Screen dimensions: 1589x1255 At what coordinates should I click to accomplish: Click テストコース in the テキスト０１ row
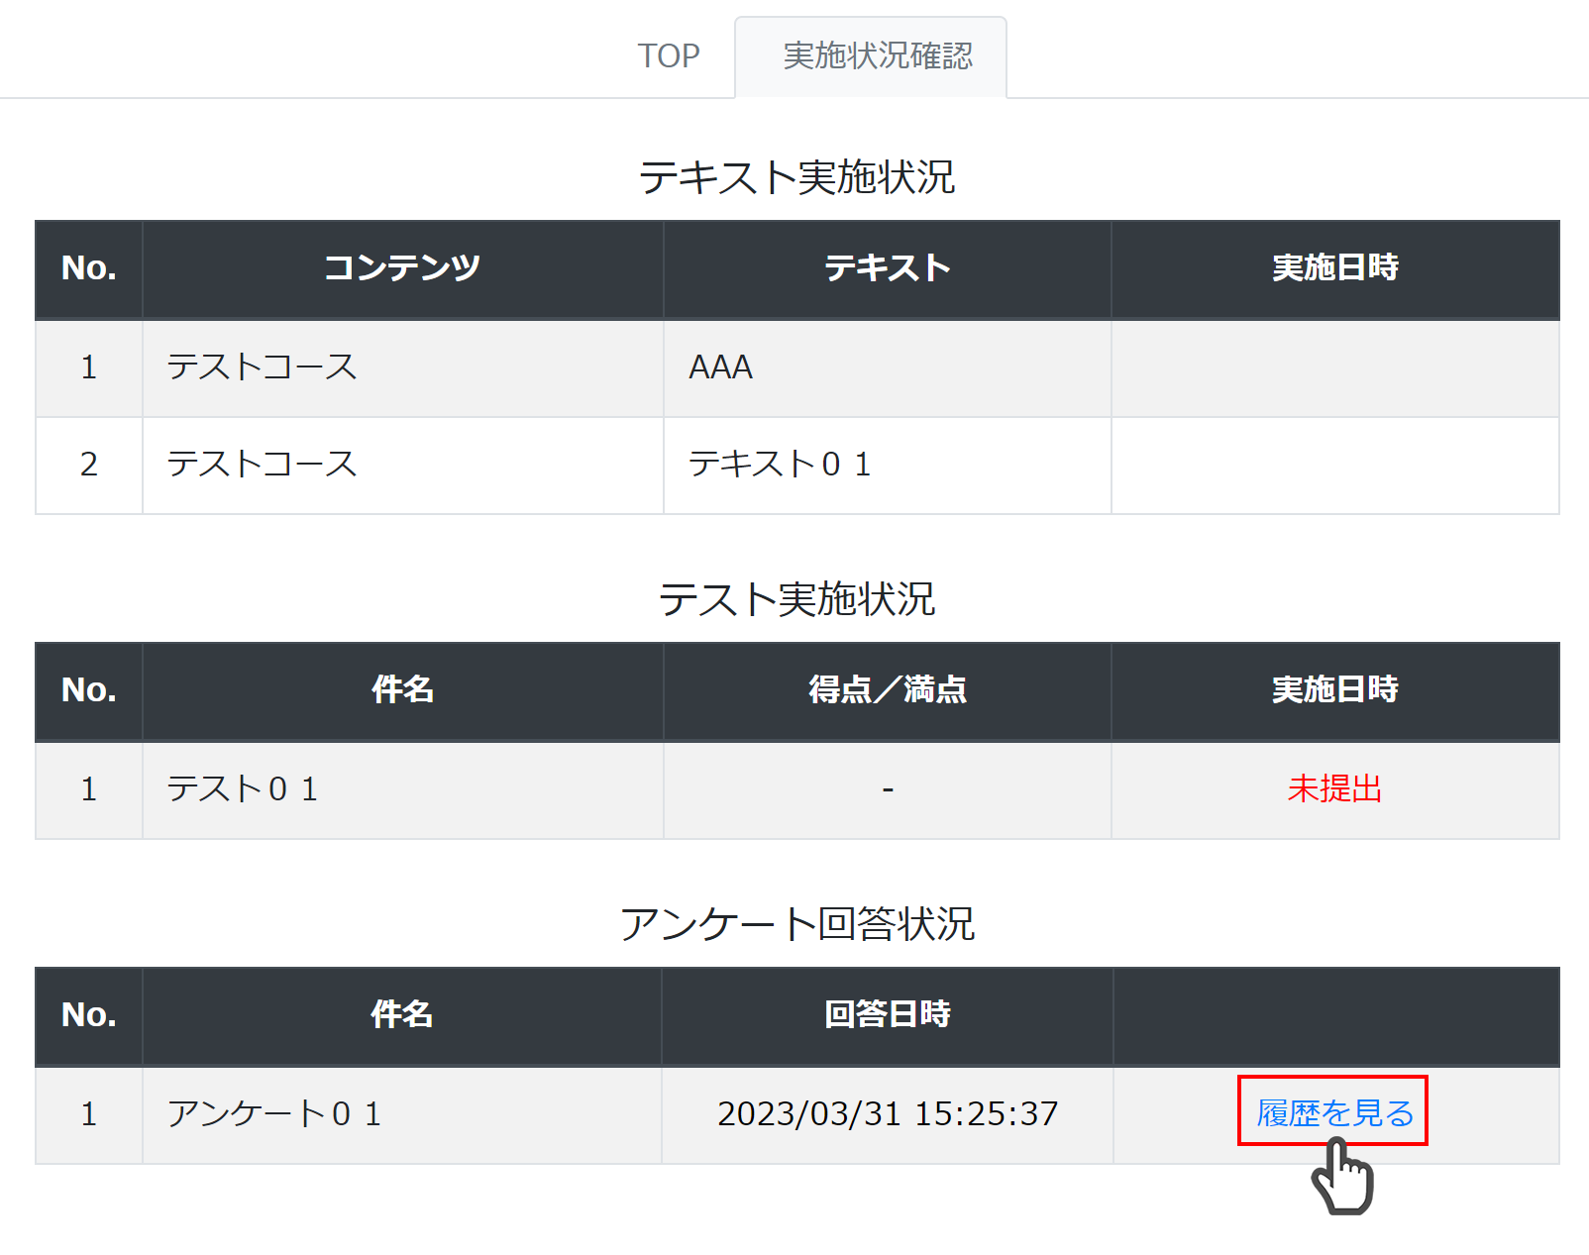point(262,465)
